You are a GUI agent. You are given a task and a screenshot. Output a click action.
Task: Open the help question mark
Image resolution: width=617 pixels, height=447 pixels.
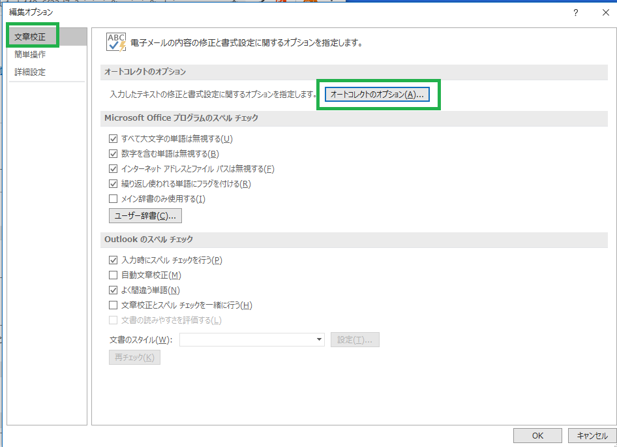click(576, 12)
